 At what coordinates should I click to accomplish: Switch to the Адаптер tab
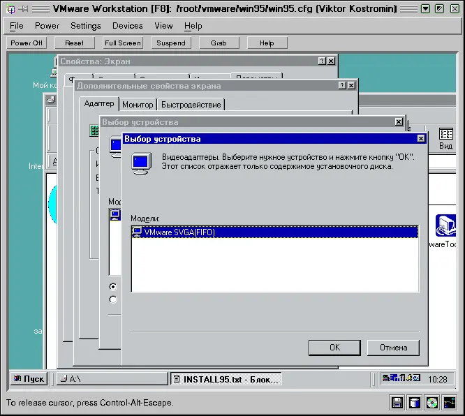pos(99,103)
